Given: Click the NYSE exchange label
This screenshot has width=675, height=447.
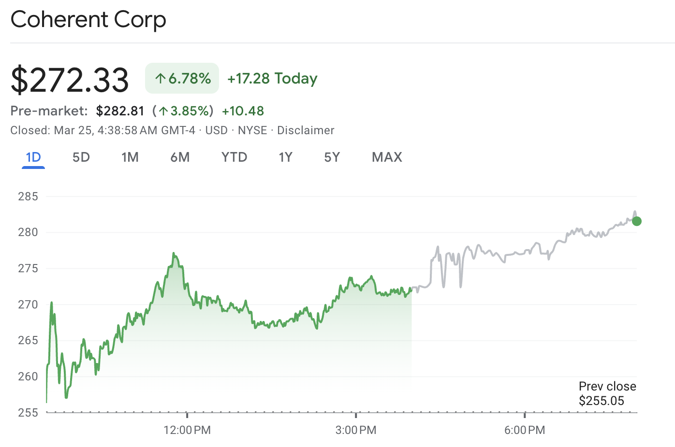Looking at the screenshot, I should (252, 130).
